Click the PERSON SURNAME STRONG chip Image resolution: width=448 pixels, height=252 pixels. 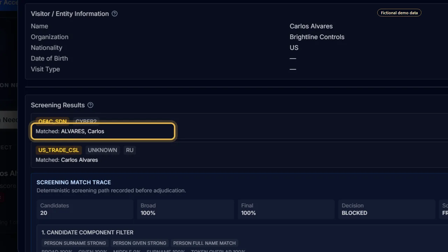75,243
